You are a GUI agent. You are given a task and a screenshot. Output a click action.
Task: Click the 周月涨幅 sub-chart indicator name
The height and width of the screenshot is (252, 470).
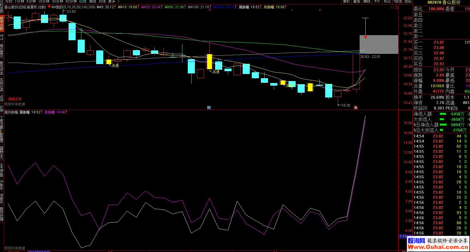(11, 112)
